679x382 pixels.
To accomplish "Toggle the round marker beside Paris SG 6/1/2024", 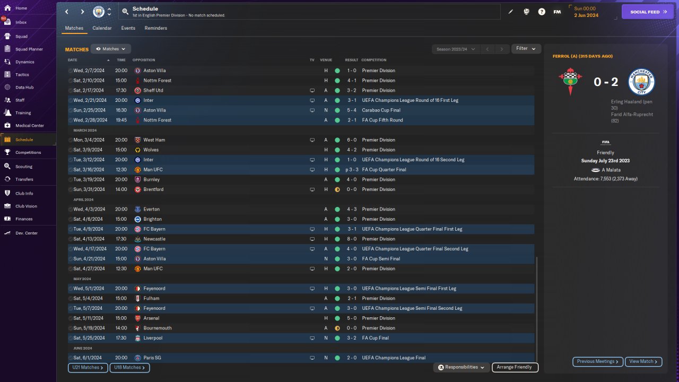I will coord(71,358).
